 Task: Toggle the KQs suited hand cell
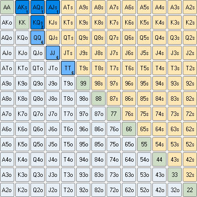pyautogui.click(x=38, y=23)
